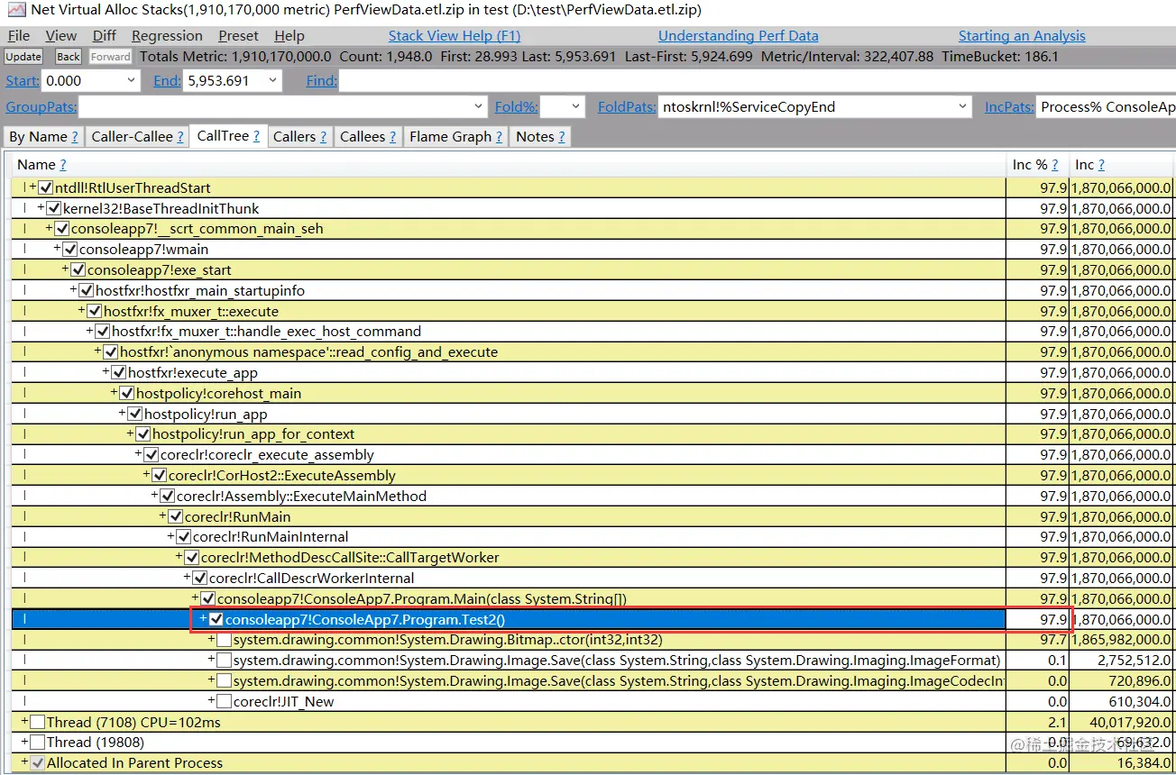Open Starting an Analysis link
1176x775 pixels.
pos(1022,36)
